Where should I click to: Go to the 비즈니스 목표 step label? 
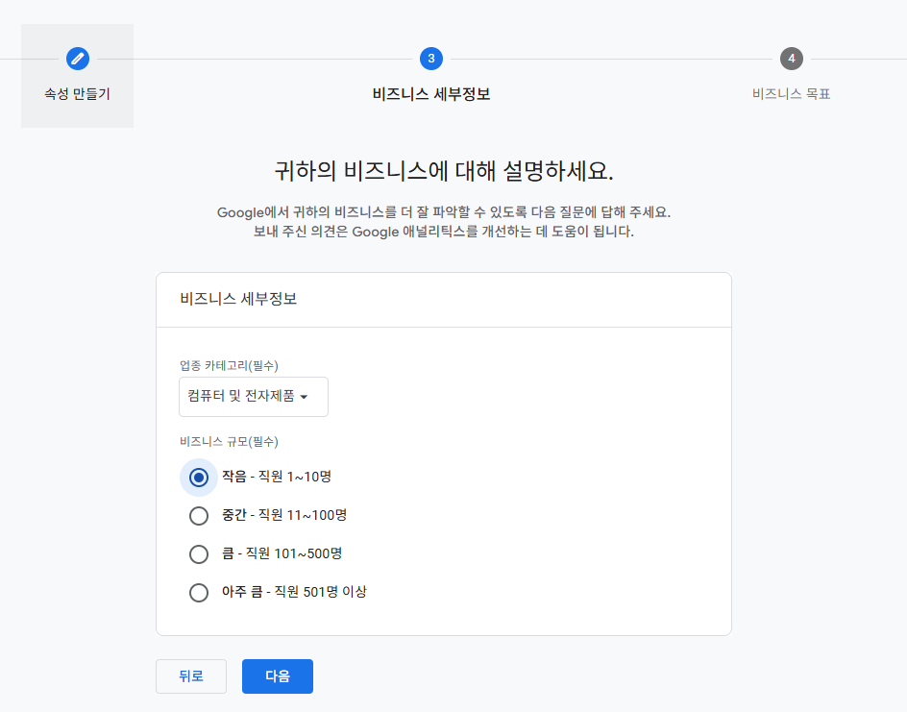click(792, 94)
